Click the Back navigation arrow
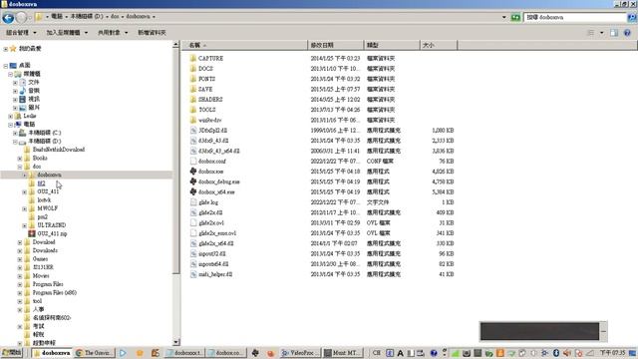The image size is (638, 359). point(8,17)
